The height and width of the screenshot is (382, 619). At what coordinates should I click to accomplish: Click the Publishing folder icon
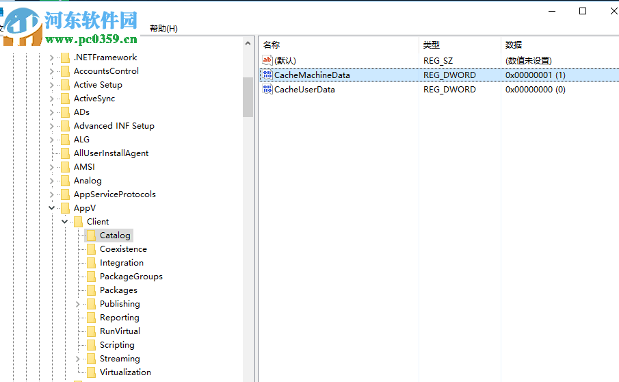point(91,304)
